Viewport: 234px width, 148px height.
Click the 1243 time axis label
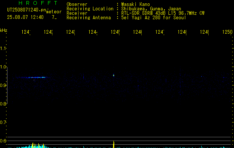coord(71,32)
